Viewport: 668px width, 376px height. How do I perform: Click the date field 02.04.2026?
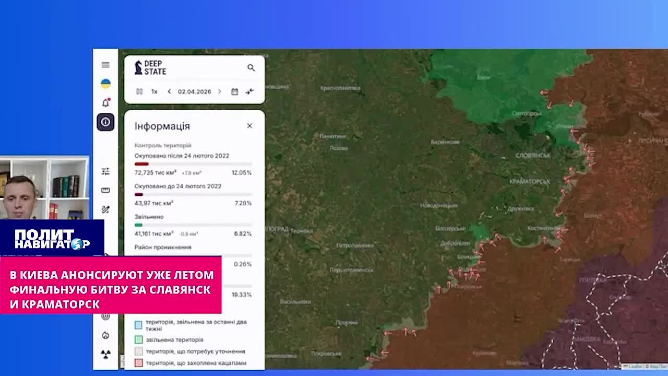pyautogui.click(x=194, y=91)
